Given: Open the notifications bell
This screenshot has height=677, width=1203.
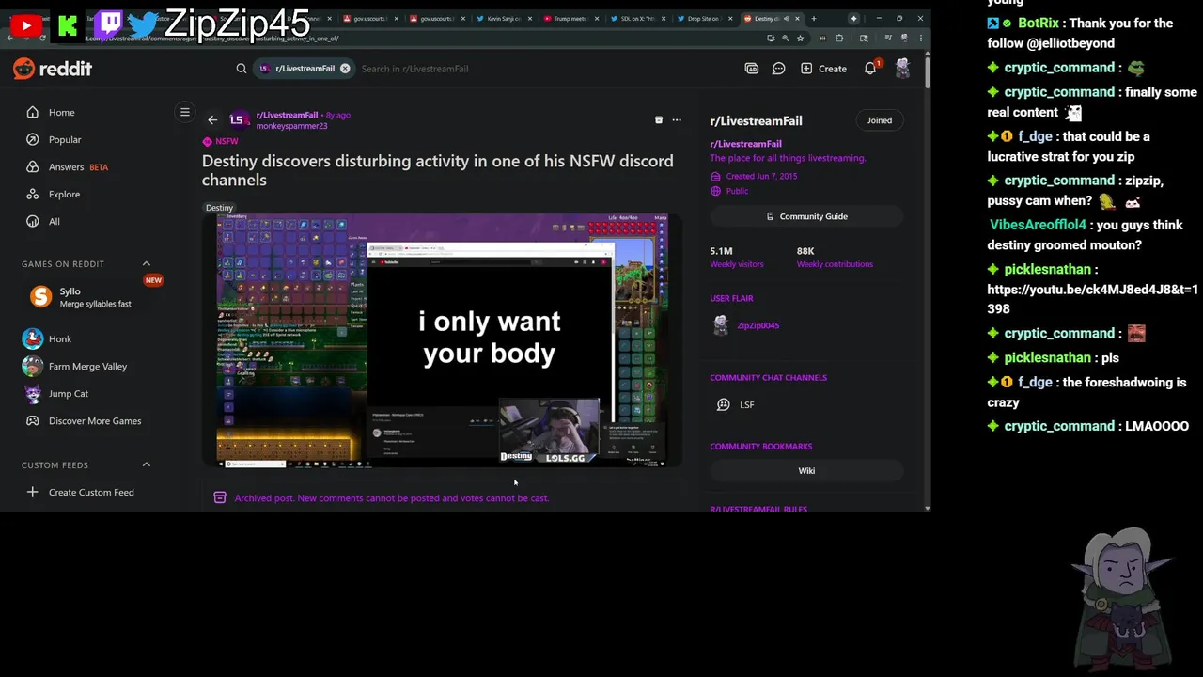Looking at the screenshot, I should click(x=870, y=69).
